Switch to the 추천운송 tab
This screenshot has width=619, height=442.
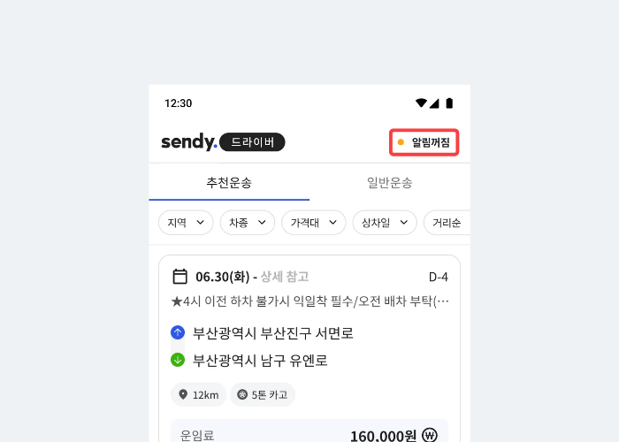pos(229,183)
